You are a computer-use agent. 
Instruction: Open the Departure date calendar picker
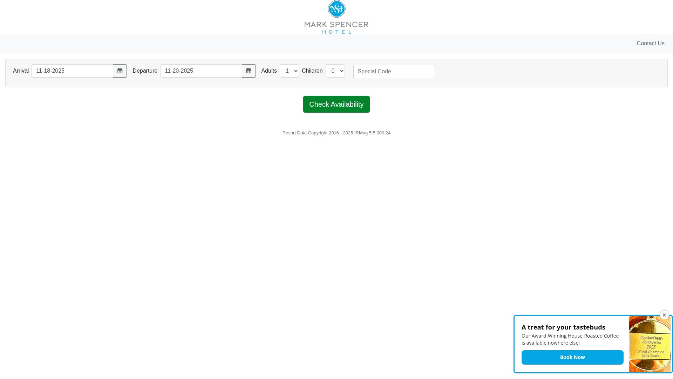click(x=249, y=71)
